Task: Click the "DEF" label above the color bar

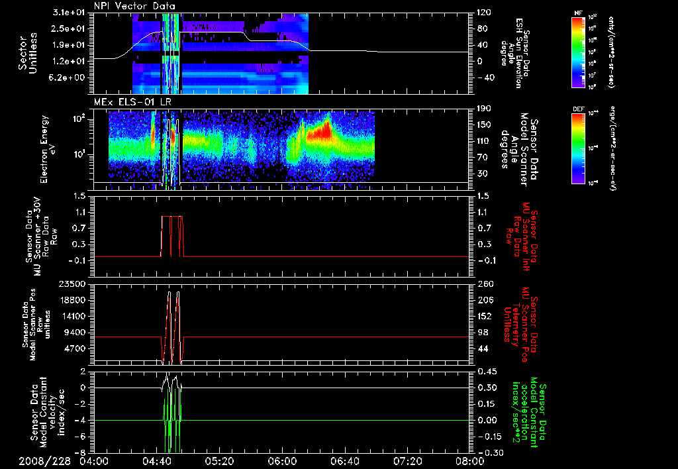Action: 579,109
